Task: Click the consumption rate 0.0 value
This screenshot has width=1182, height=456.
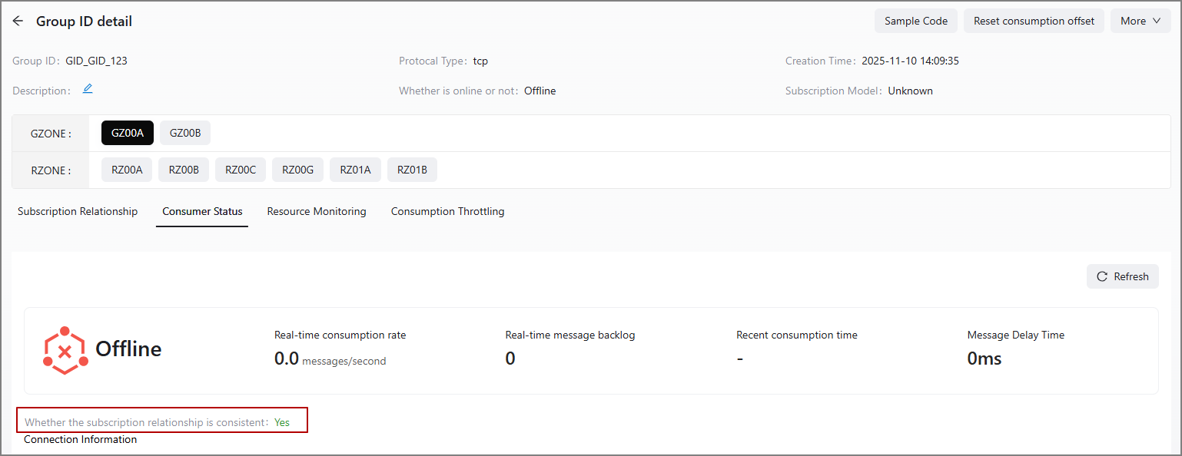Action: coord(287,359)
